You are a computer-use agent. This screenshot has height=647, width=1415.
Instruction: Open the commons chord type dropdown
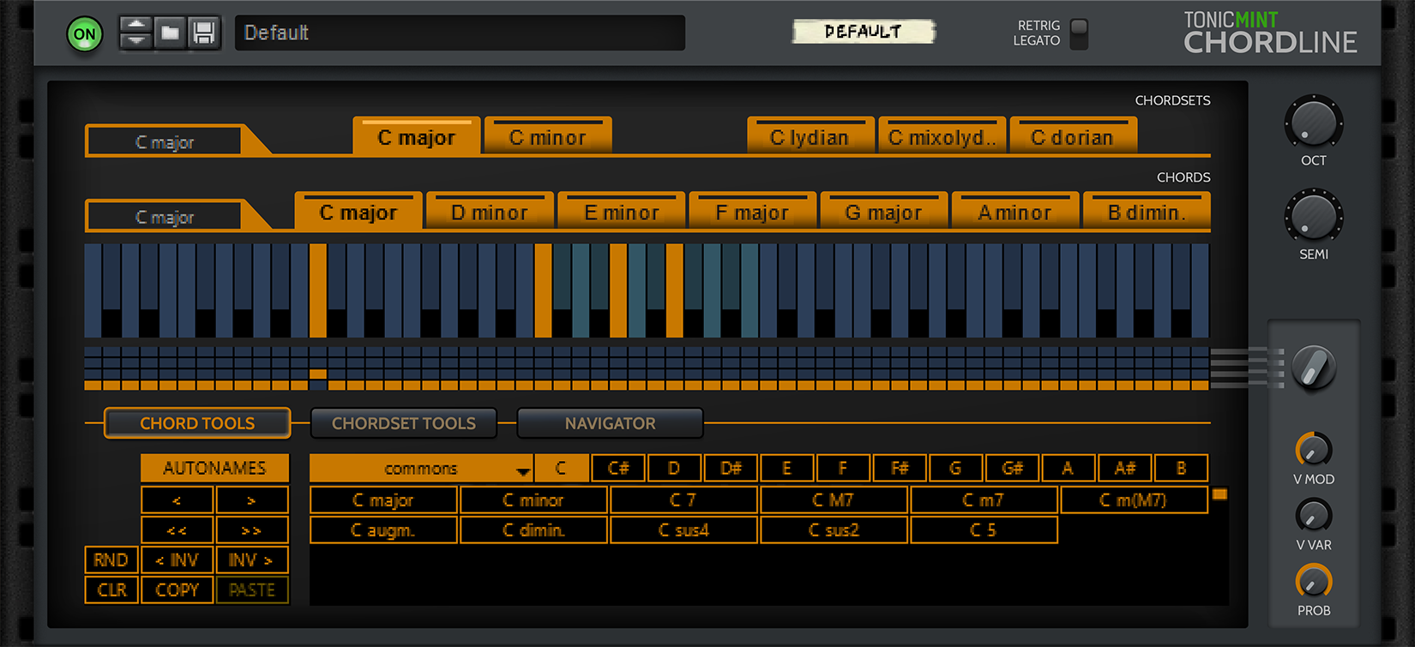point(421,468)
